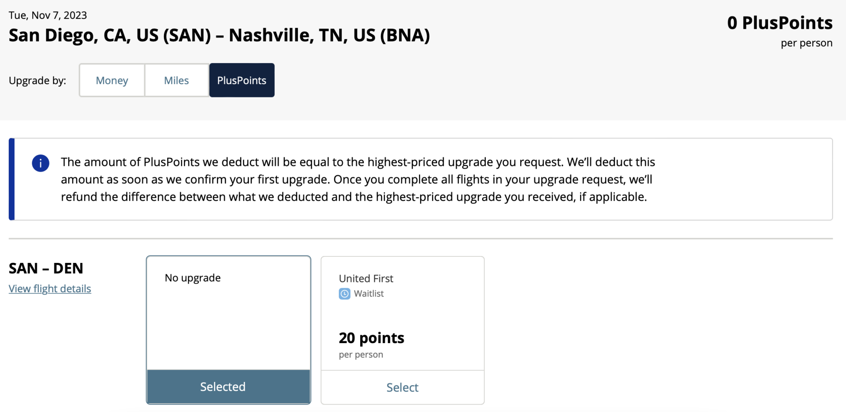
Task: Click the Waitlist clock icon
Action: point(344,294)
